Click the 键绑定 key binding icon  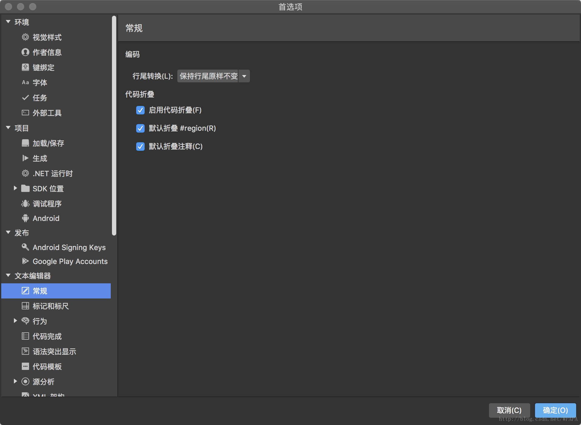coord(25,67)
